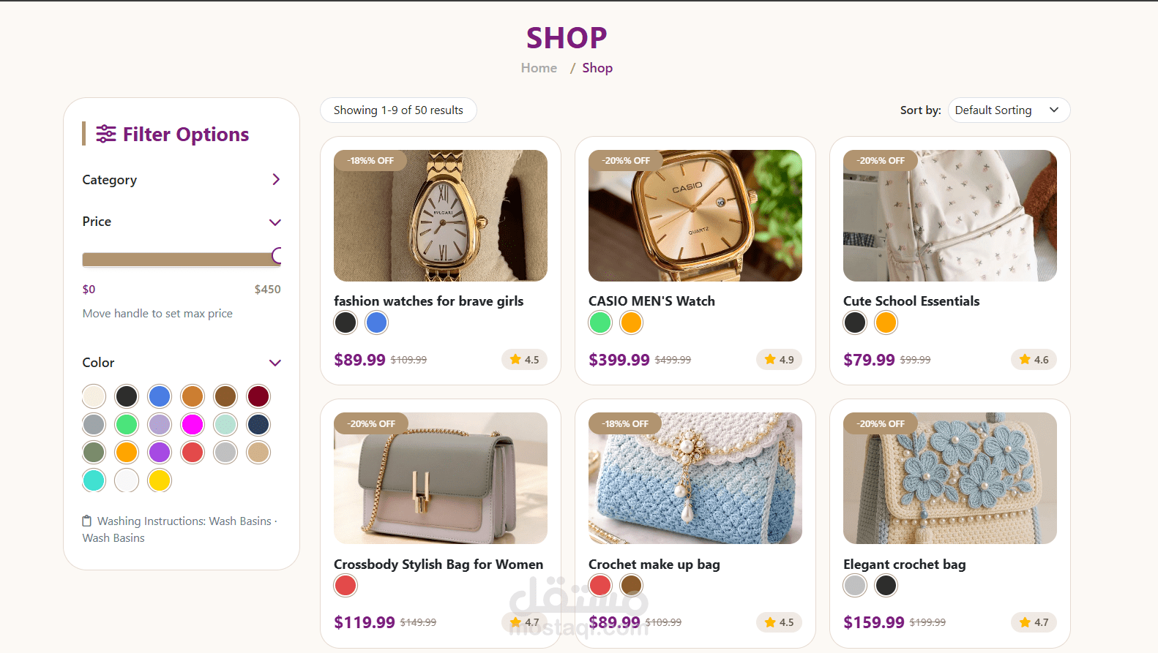1158x653 pixels.
Task: Click the 4.6 star rating on School Essentials
Action: coord(1034,360)
